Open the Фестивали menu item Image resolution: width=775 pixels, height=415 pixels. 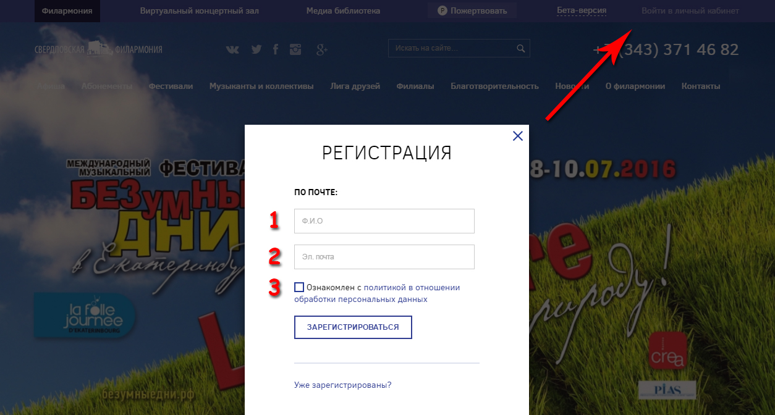pyautogui.click(x=171, y=86)
